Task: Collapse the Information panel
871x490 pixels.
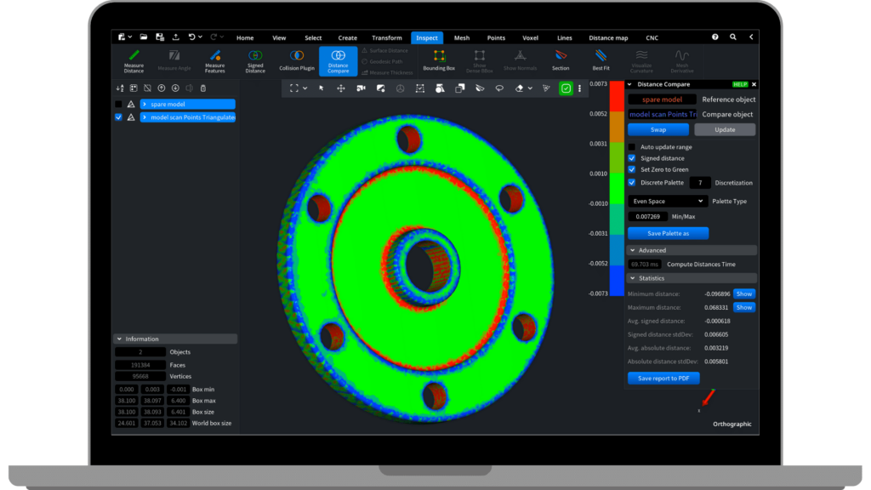Action: pos(119,339)
